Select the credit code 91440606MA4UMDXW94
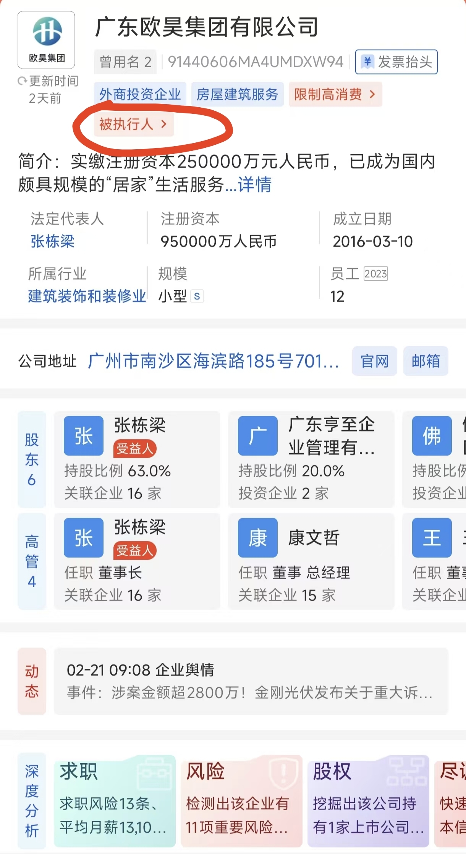Viewport: 466px width, 854px height. coord(256,62)
